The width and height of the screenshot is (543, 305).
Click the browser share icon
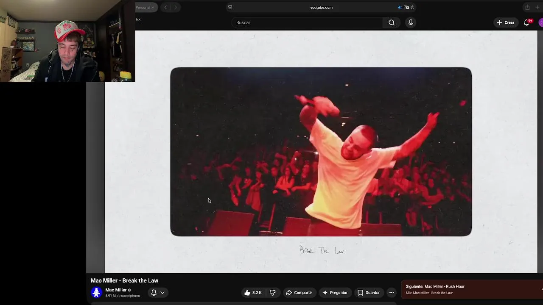[527, 7]
